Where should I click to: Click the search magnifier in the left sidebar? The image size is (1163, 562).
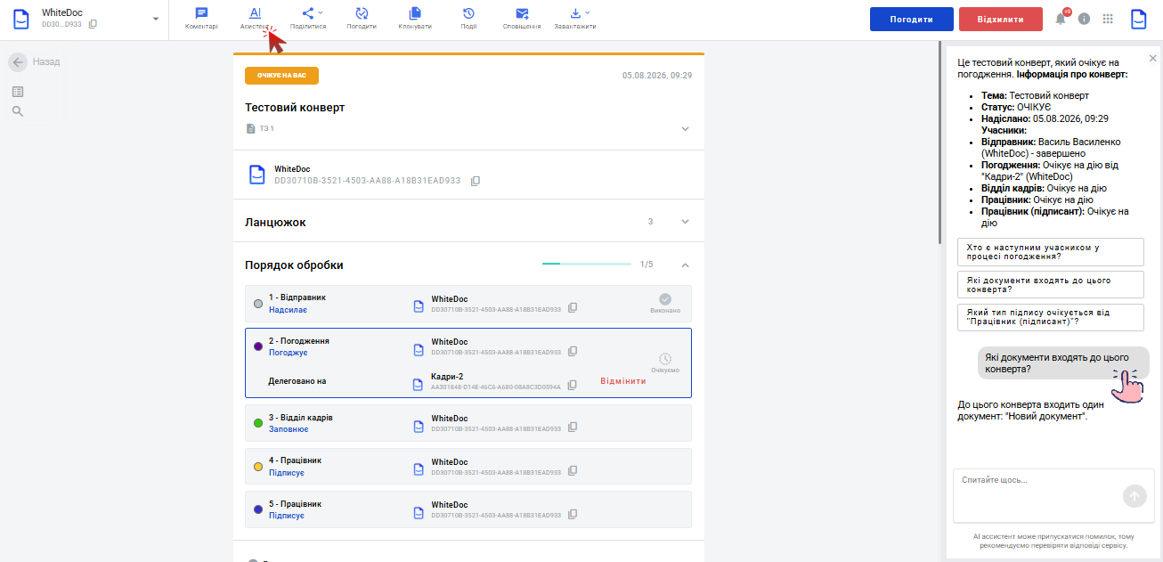[18, 111]
